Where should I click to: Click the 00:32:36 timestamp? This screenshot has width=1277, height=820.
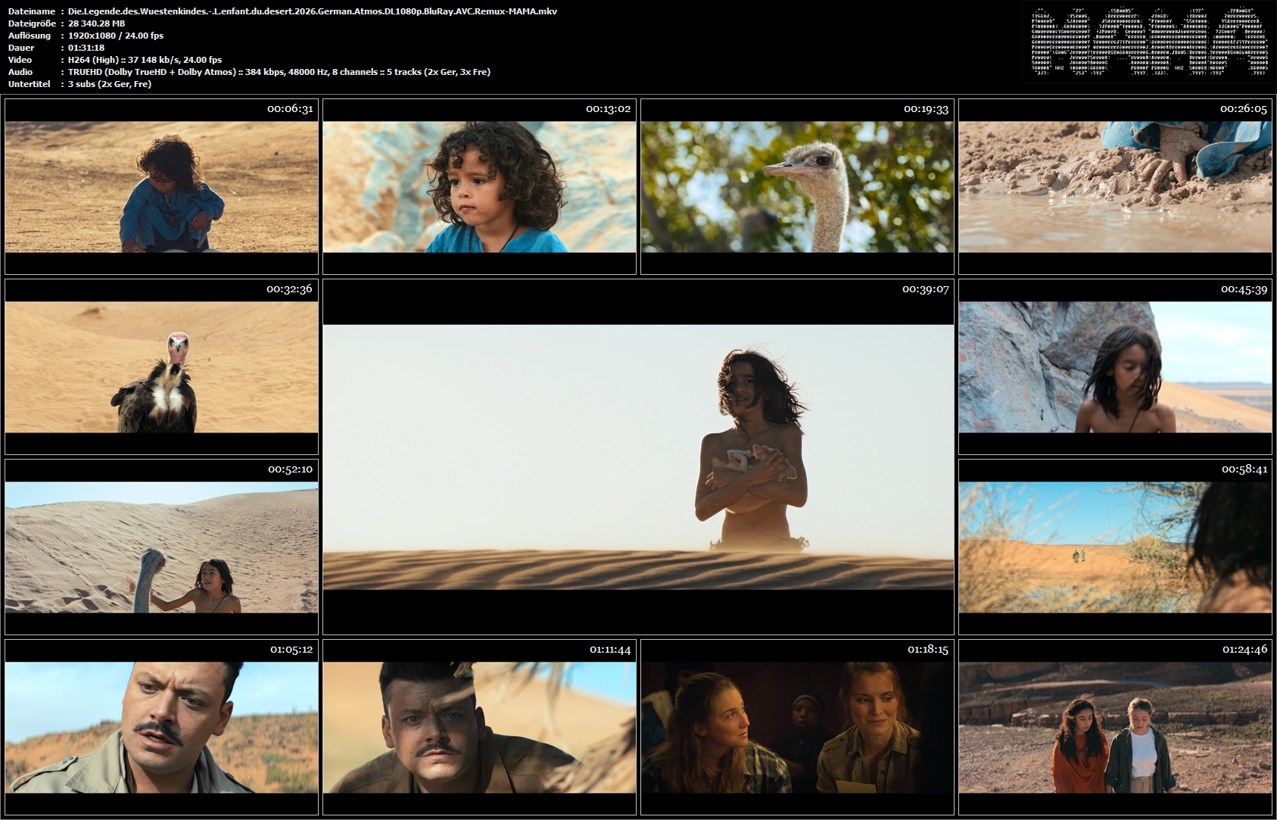pos(289,289)
